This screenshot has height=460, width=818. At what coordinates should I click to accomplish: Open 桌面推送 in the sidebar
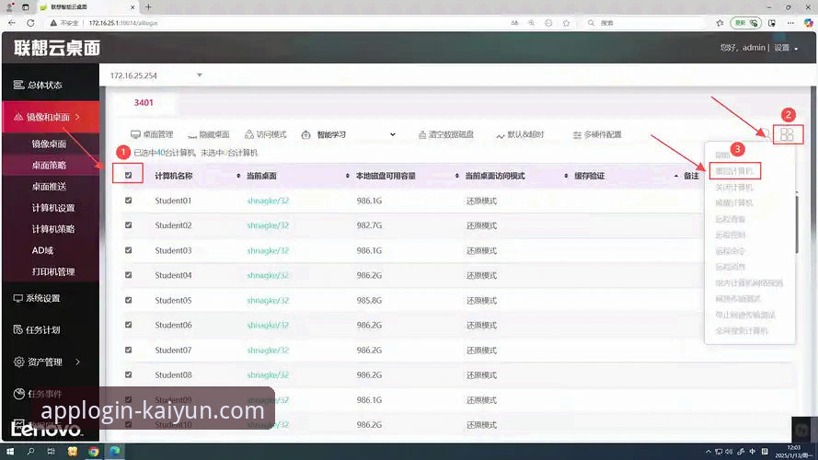pyautogui.click(x=49, y=186)
